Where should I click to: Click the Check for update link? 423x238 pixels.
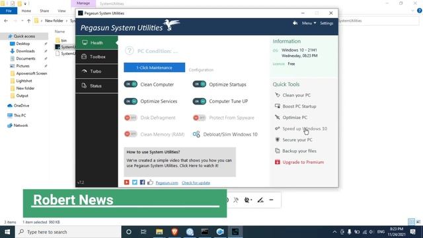tap(196, 183)
